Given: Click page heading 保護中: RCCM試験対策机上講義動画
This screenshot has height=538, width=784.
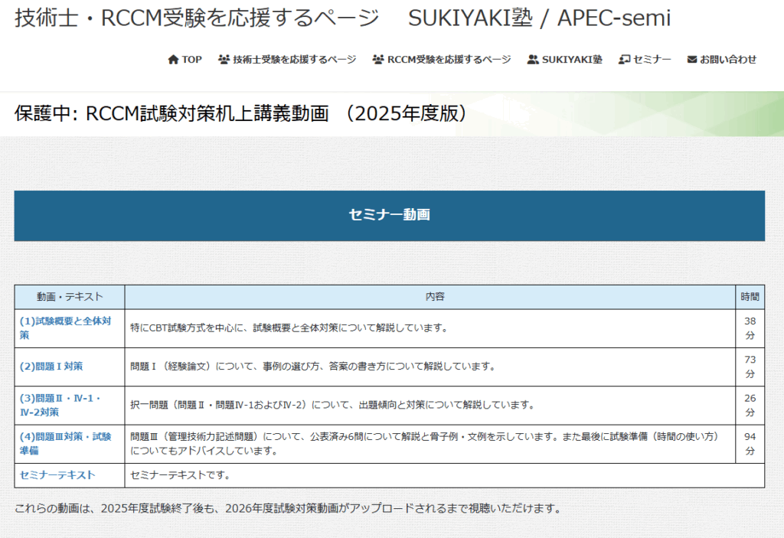Looking at the screenshot, I should (241, 113).
